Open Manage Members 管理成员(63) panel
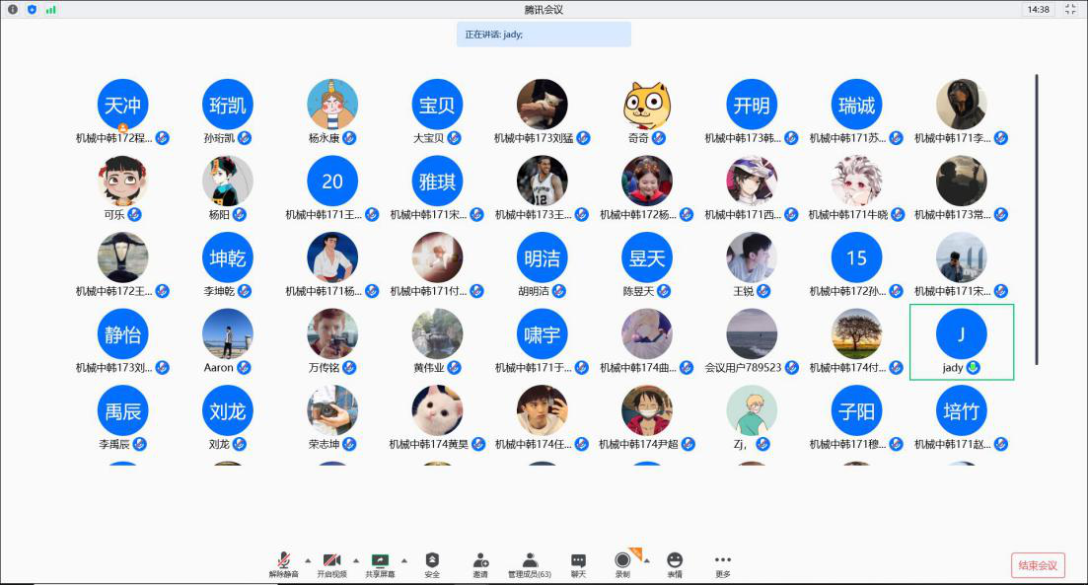This screenshot has height=585, width=1088. coord(530,562)
